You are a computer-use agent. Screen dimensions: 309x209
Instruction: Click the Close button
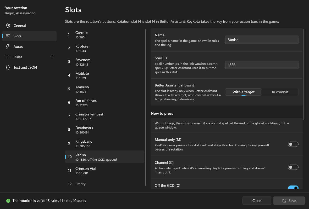pyautogui.click(x=257, y=201)
